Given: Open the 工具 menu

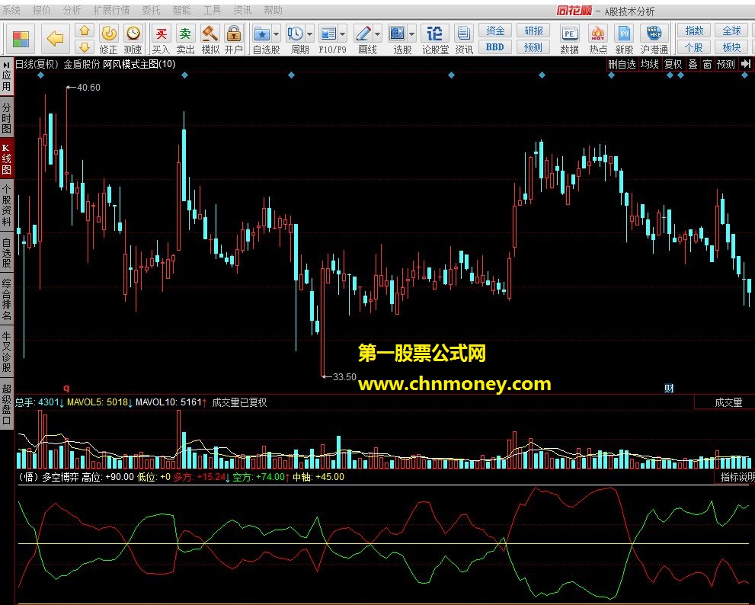Looking at the screenshot, I should tap(212, 10).
